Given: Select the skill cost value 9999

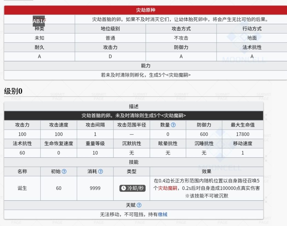Looking at the screenshot, I should tap(95, 188).
